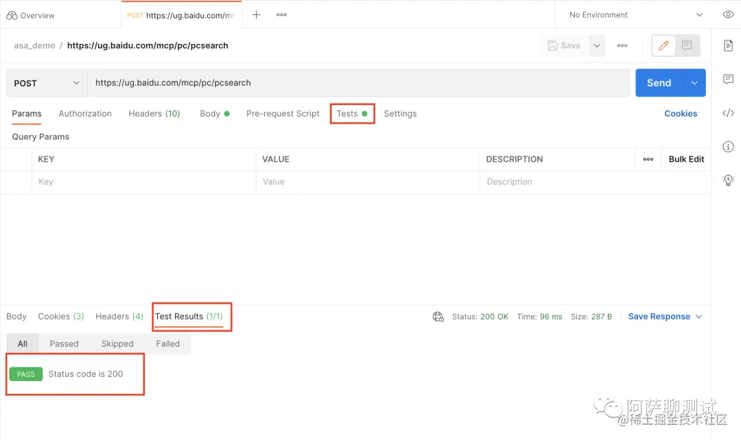The image size is (741, 440).
Task: Click the PASS badge
Action: [26, 374]
